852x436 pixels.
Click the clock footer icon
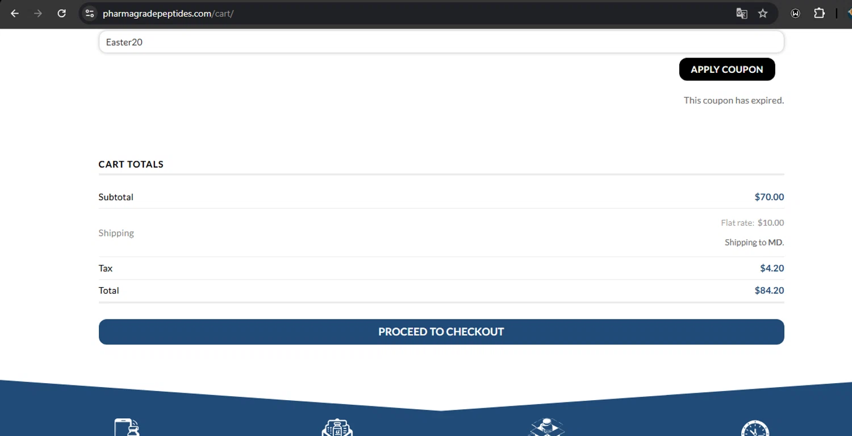tap(755, 428)
